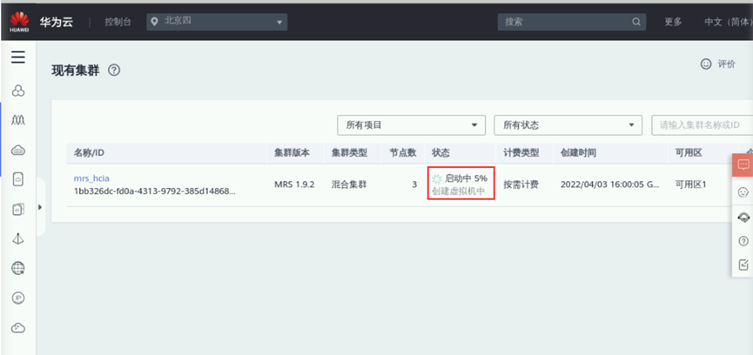753x355 pixels.
Task: Click the loading spinner icon next to 启动中
Action: (x=436, y=179)
